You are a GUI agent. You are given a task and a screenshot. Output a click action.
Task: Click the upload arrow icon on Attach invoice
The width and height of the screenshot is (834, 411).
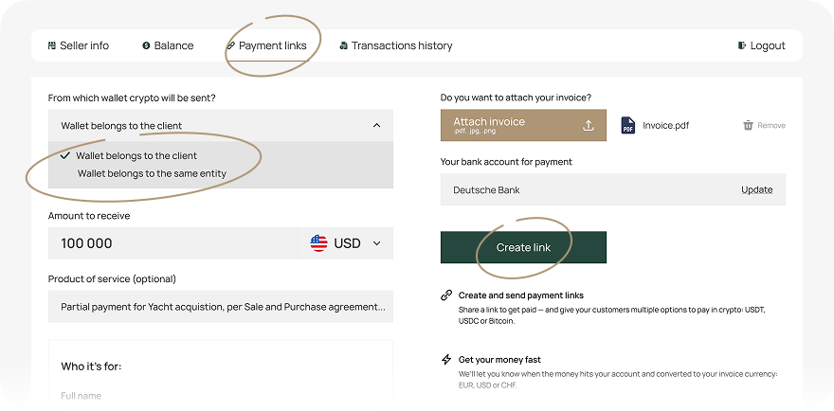pyautogui.click(x=588, y=125)
